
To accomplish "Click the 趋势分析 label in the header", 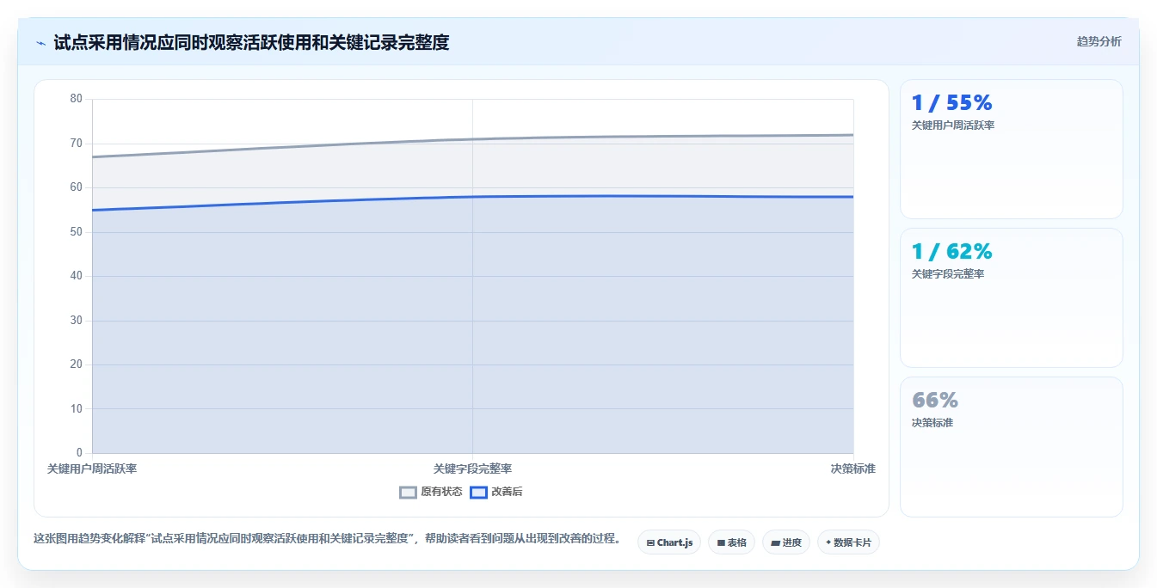I will click(x=1099, y=41).
